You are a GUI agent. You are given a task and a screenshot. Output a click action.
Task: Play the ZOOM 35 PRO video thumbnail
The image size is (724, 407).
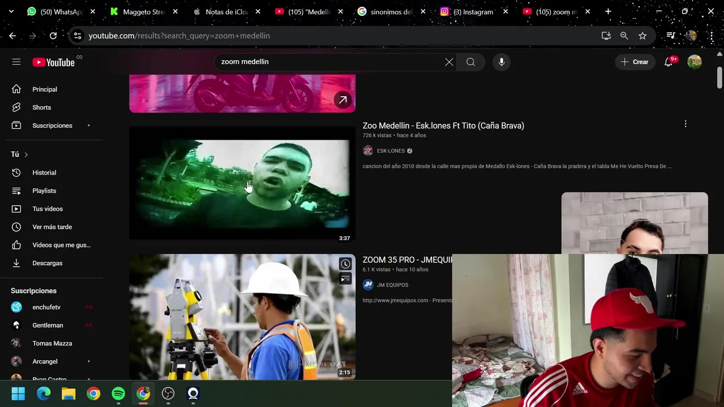point(242,317)
